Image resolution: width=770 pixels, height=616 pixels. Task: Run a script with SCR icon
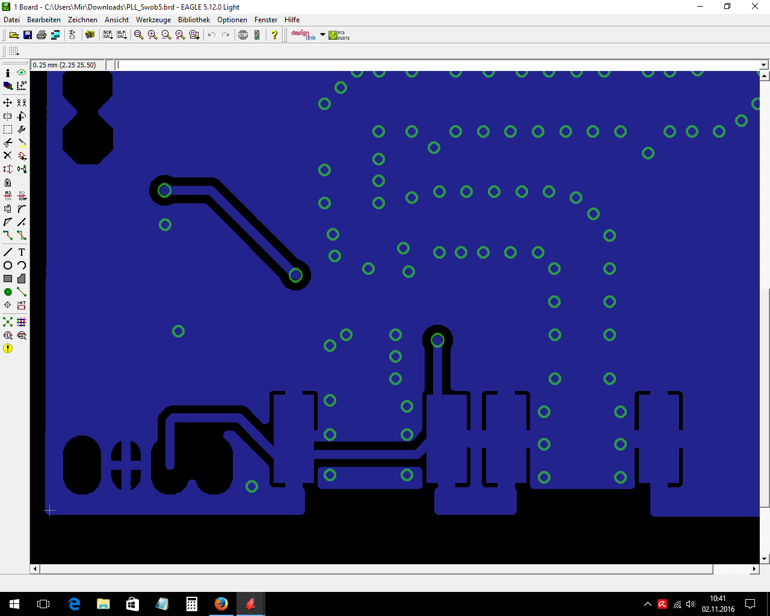(108, 35)
